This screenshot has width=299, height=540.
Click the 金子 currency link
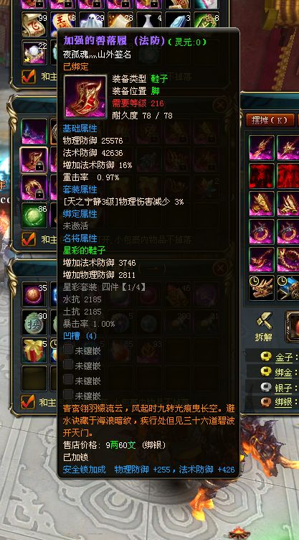pos(283,357)
